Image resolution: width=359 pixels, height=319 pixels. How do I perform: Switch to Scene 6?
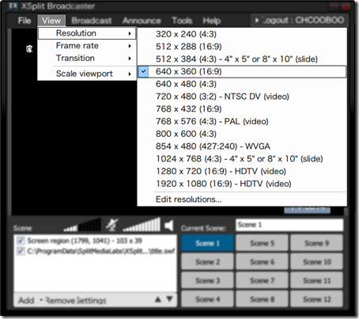262,262
